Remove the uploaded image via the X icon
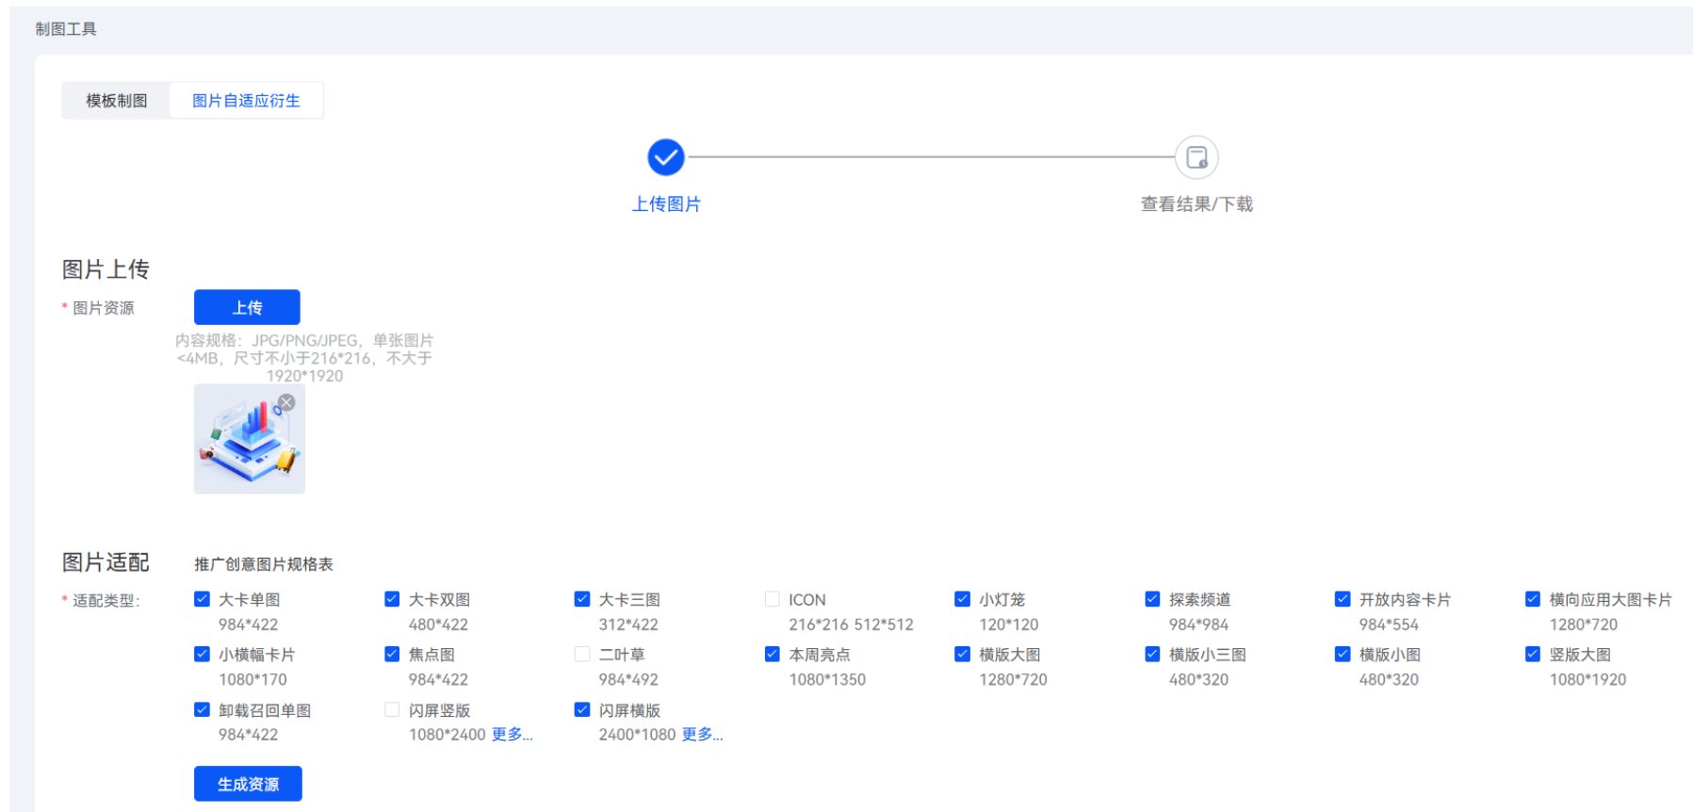 coord(286,402)
